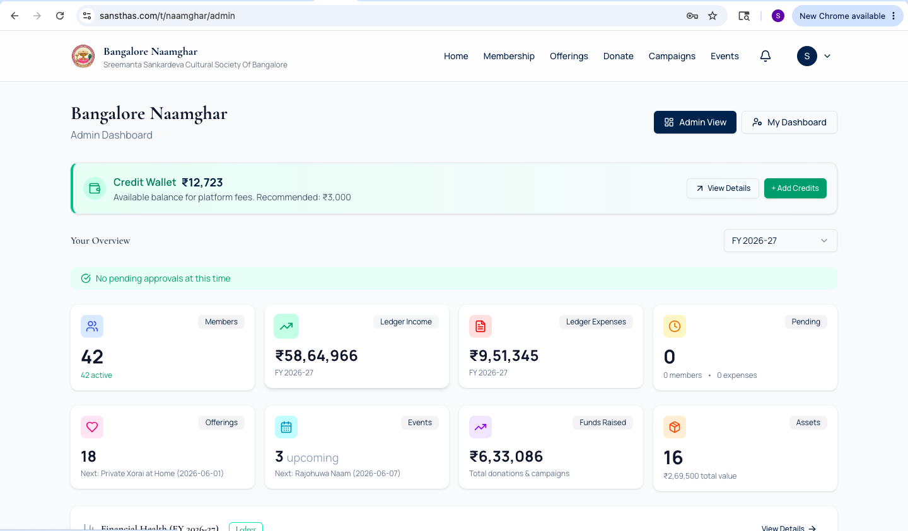
Task: Click No pending approvals at this time text
Action: click(163, 278)
